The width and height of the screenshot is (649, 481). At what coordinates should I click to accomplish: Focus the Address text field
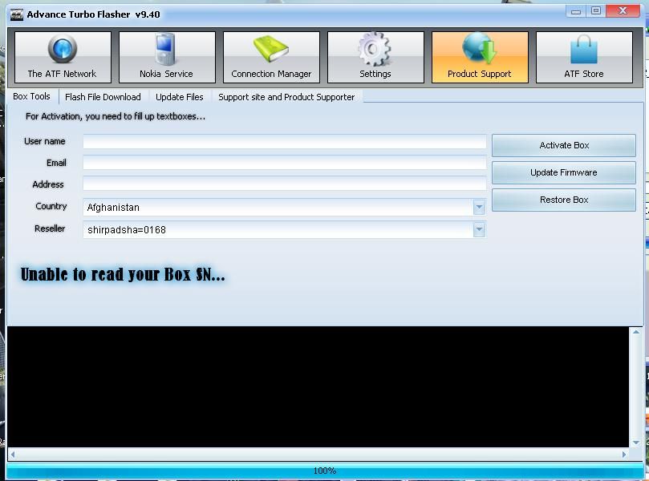pyautogui.click(x=284, y=184)
